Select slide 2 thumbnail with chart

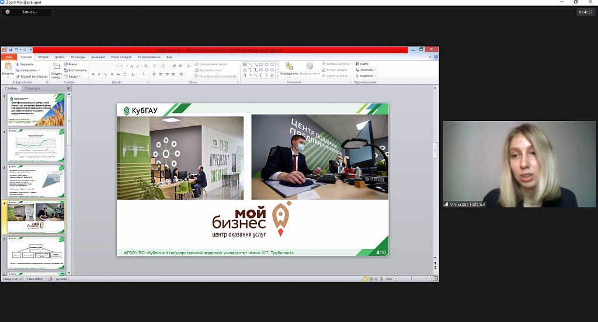(x=36, y=146)
